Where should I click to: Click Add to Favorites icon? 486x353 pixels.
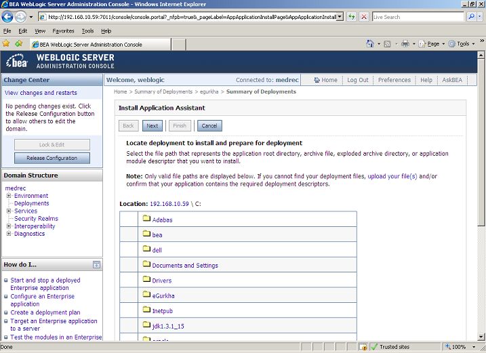point(18,43)
